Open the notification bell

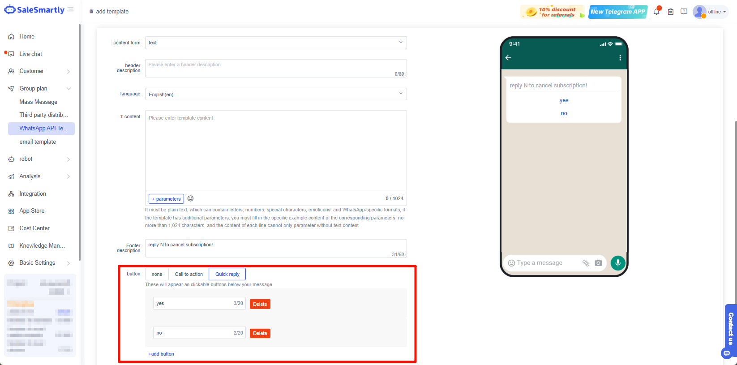[657, 12]
